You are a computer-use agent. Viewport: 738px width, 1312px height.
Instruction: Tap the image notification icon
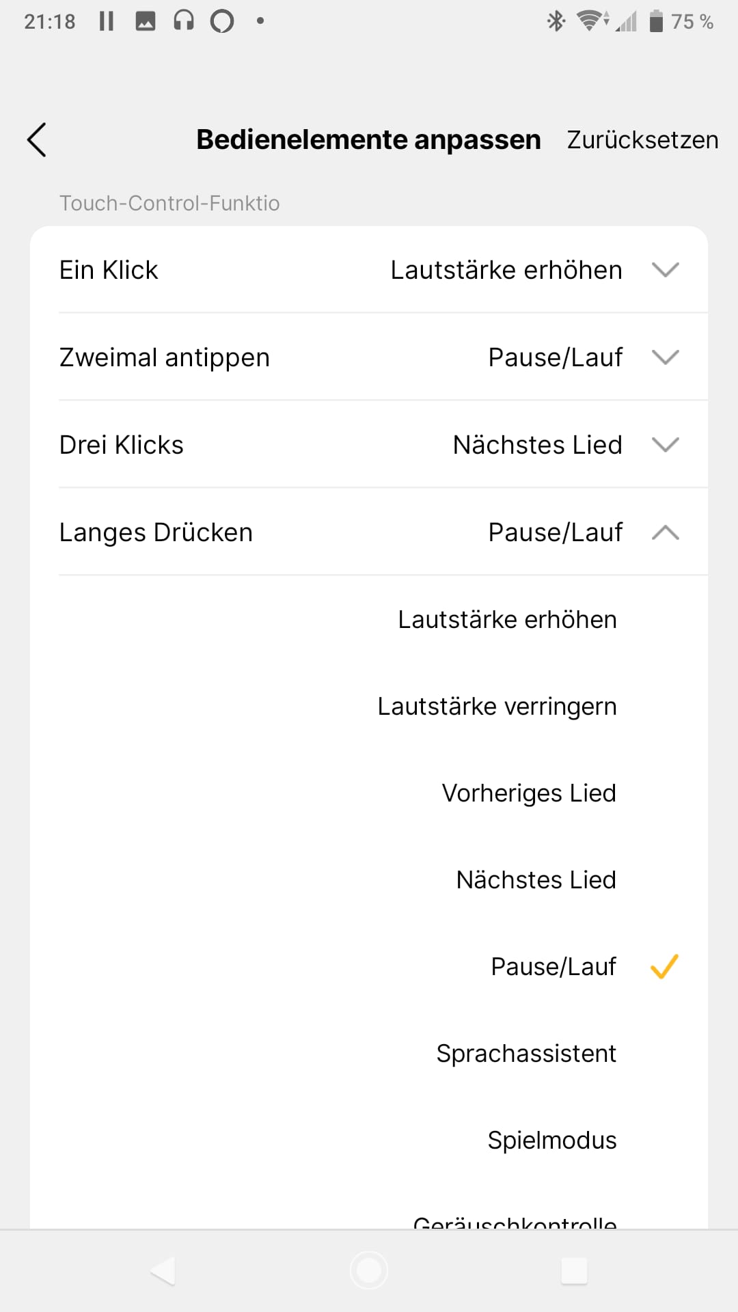click(x=145, y=21)
